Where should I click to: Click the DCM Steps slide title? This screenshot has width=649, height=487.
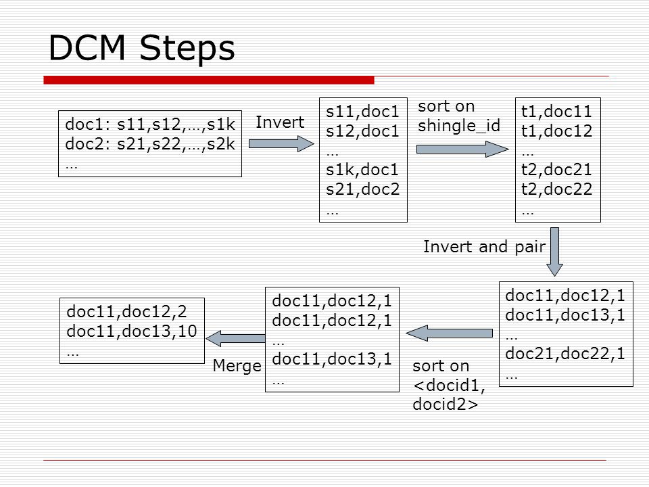(141, 48)
